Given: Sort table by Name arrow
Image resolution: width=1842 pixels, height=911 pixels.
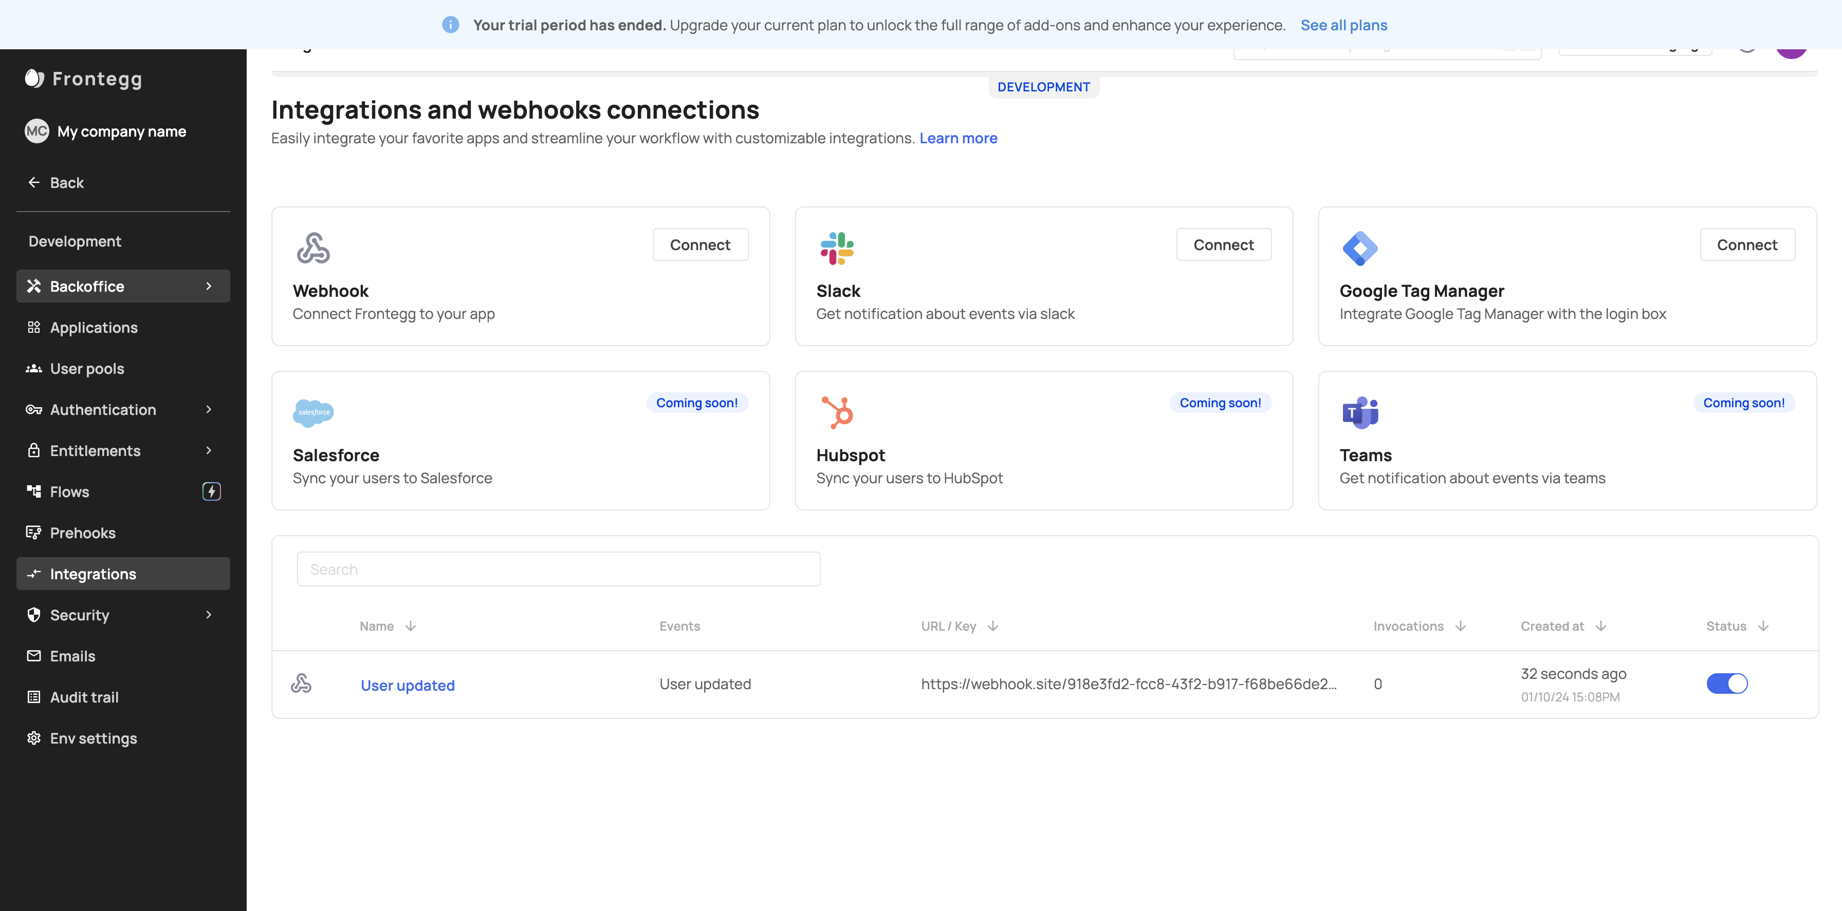Looking at the screenshot, I should (x=411, y=626).
